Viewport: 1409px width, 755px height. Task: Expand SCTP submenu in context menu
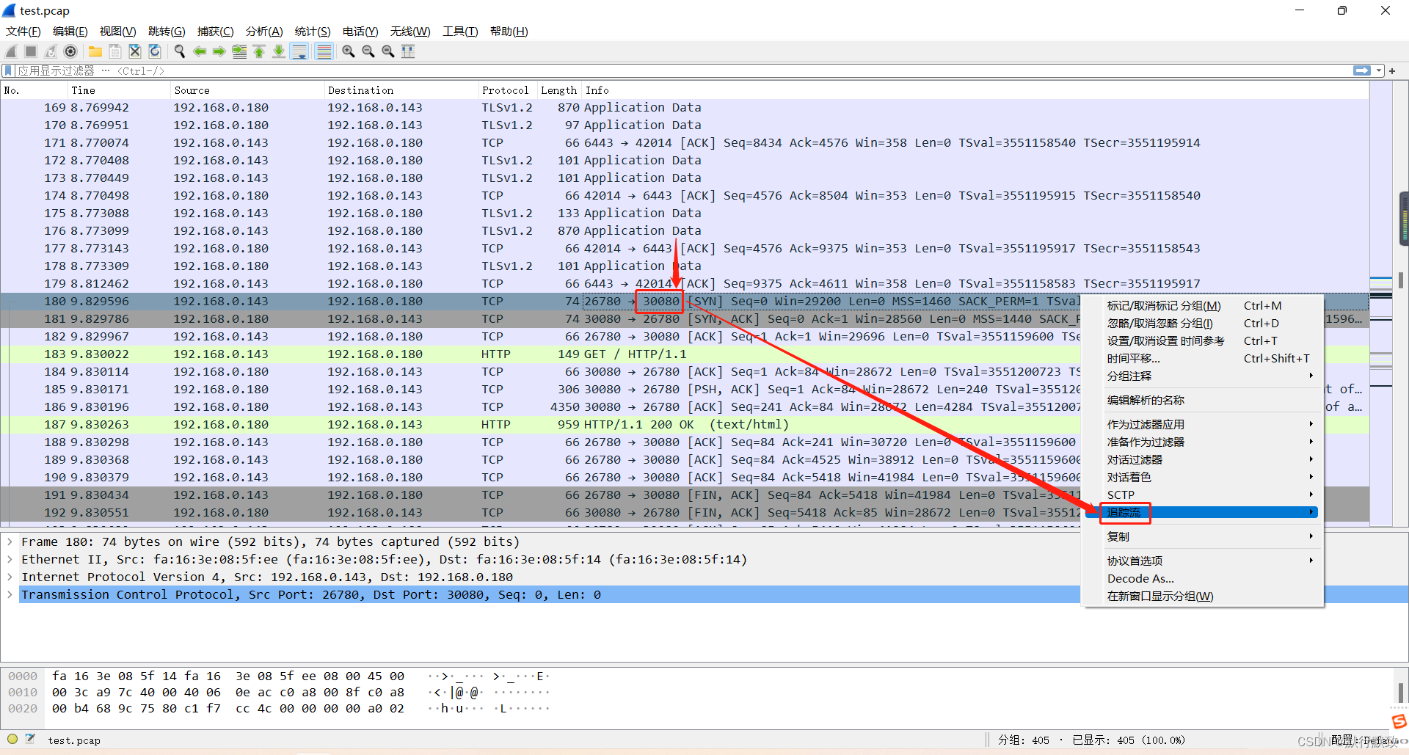[x=1204, y=495]
